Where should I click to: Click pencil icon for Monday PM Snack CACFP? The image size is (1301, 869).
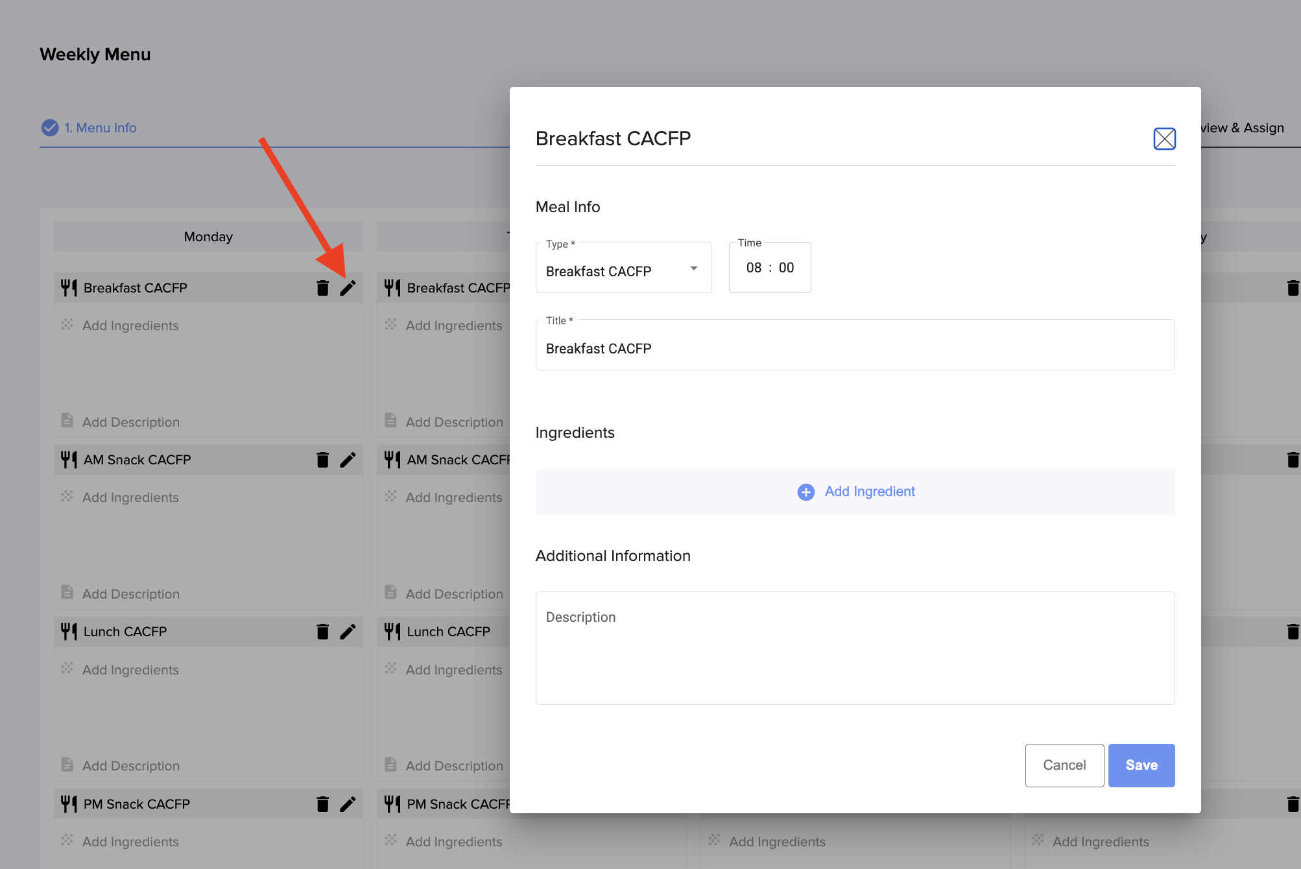tap(348, 804)
